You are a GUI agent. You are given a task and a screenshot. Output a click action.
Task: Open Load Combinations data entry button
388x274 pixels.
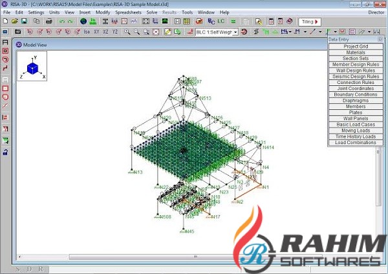[x=356, y=142]
